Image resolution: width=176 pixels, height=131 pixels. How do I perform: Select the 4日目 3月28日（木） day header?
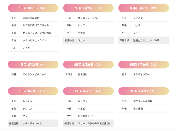click(x=33, y=64)
